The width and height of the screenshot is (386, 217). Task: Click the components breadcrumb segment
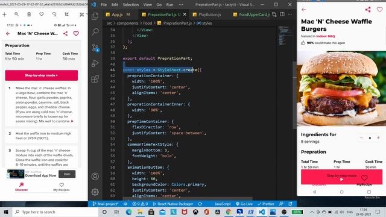click(x=127, y=23)
